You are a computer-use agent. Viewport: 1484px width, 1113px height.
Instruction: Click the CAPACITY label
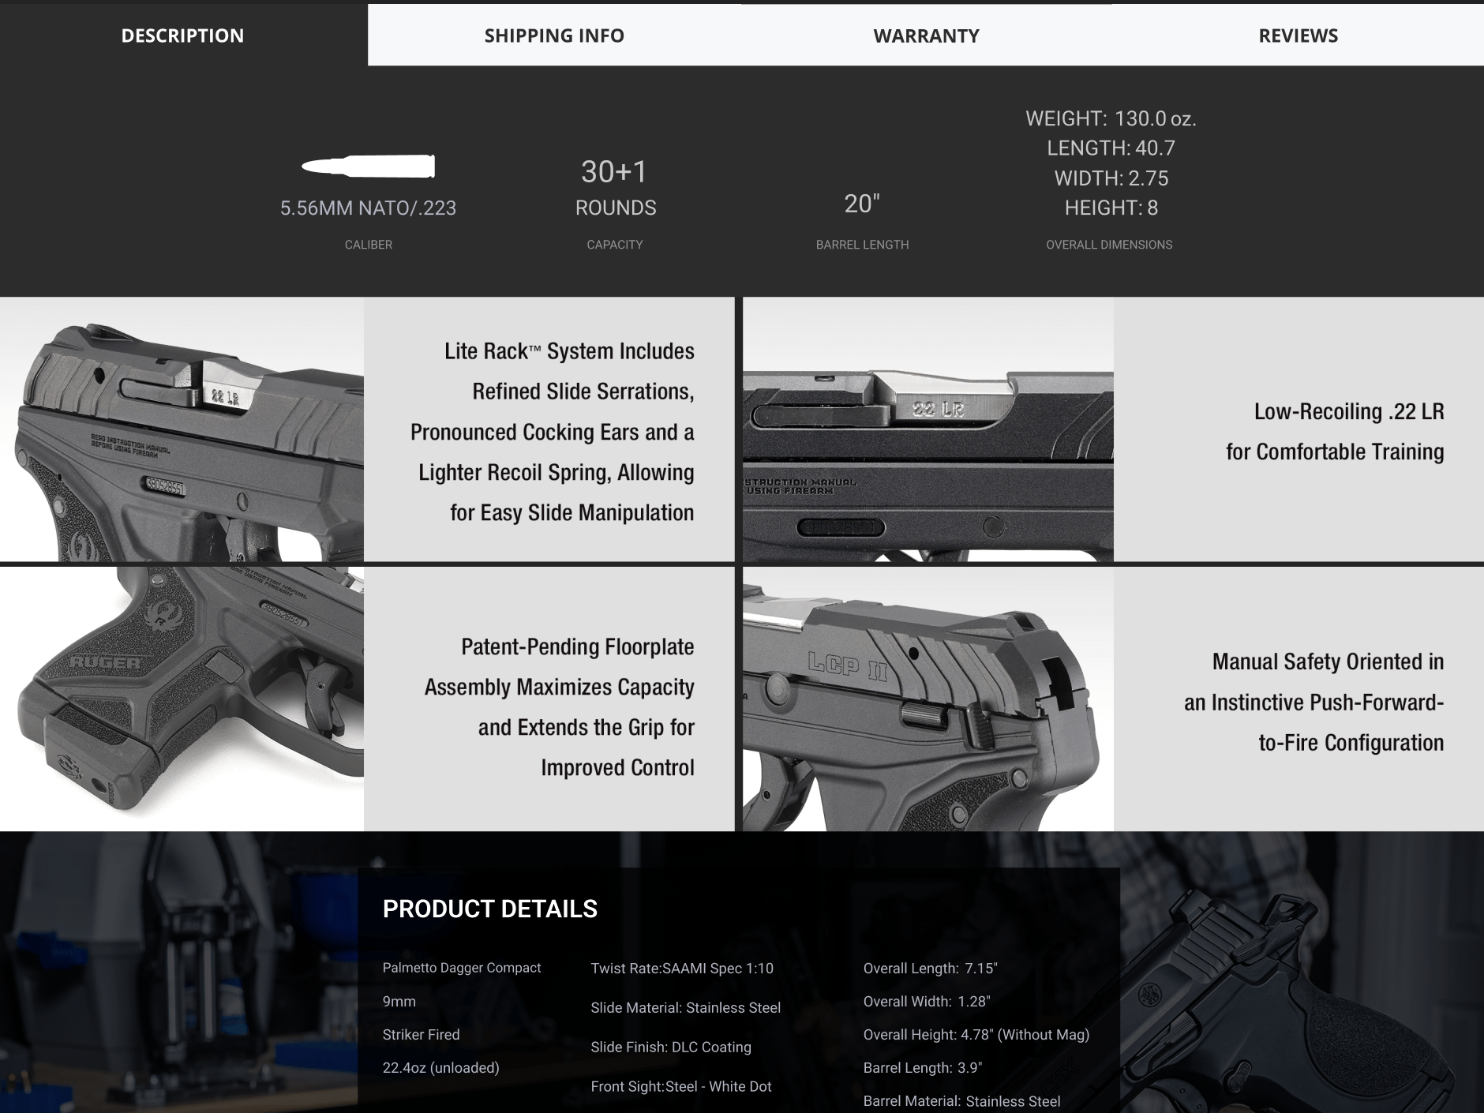614,245
